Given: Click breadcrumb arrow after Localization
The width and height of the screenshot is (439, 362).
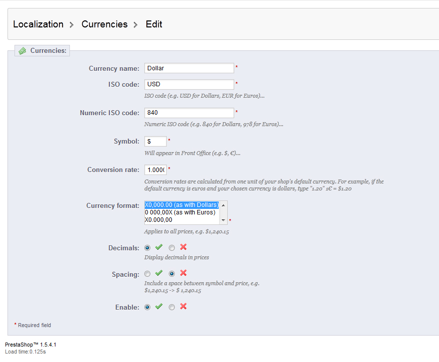Looking at the screenshot, I should click(x=72, y=25).
